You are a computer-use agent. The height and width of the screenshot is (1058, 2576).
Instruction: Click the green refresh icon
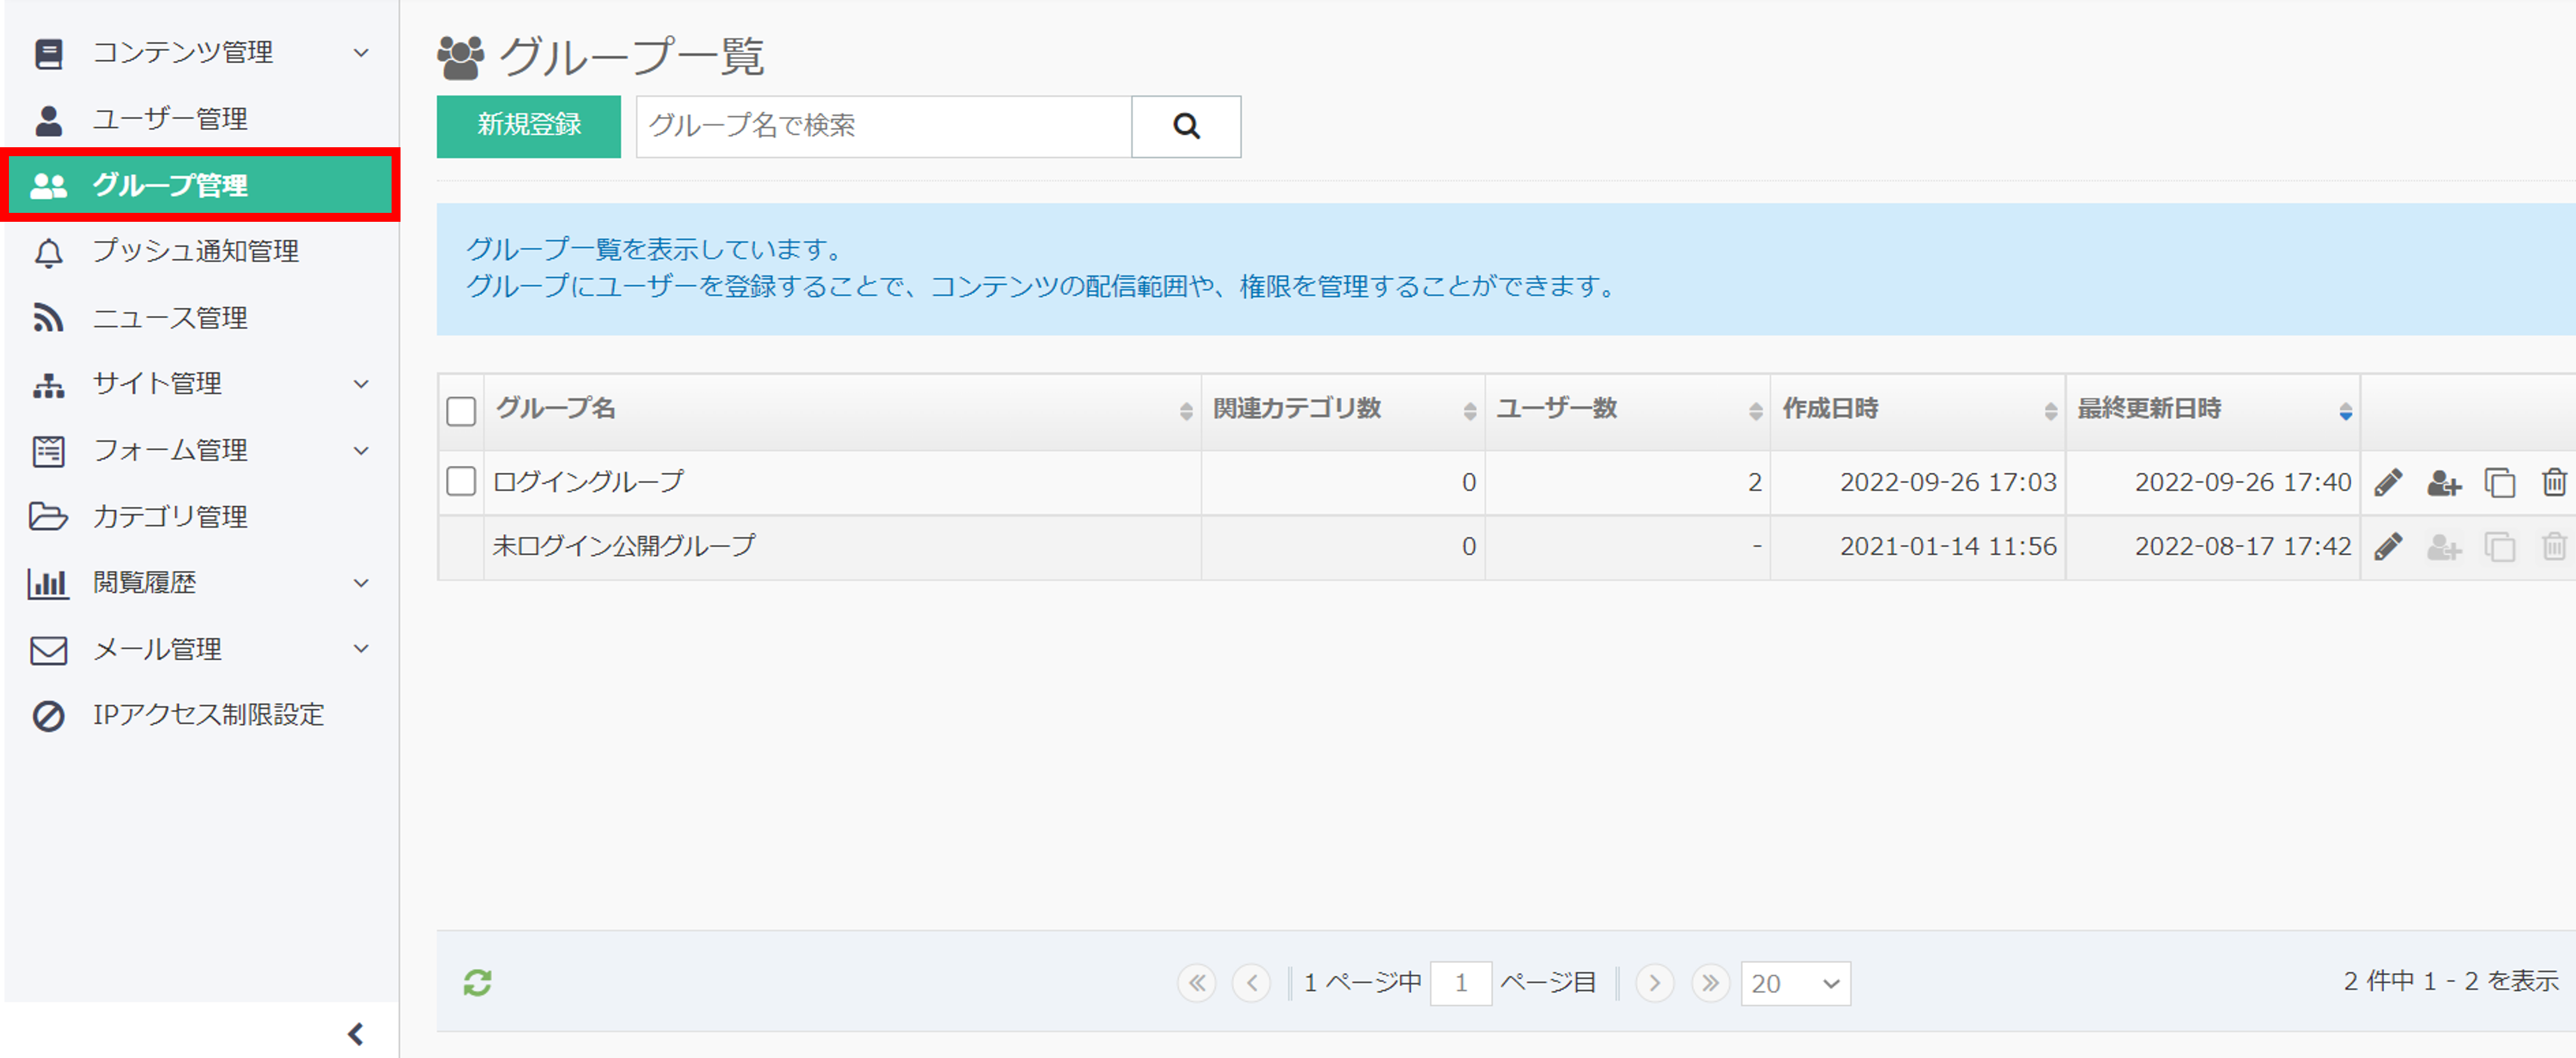click(477, 983)
